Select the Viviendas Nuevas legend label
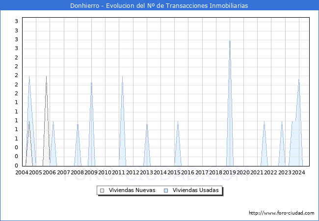 (x=132, y=190)
